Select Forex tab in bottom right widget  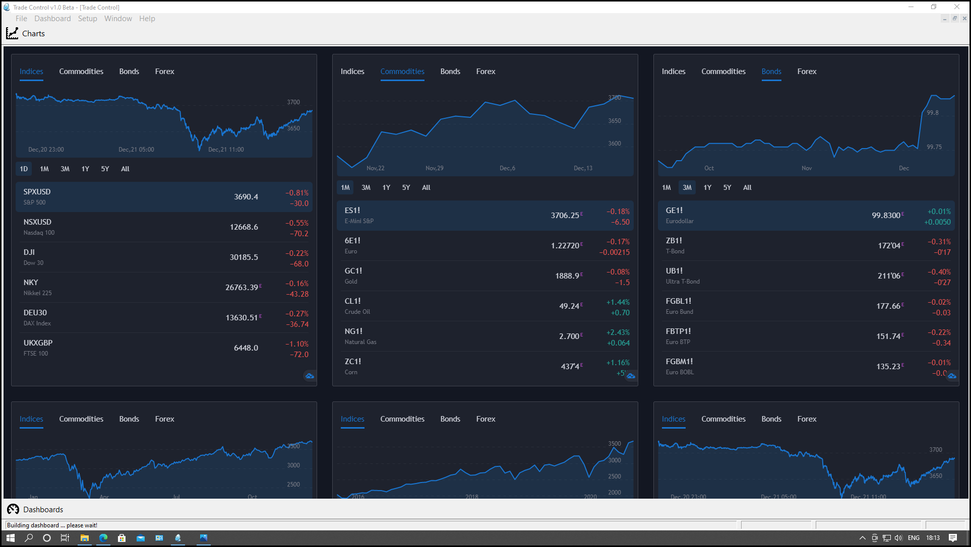pyautogui.click(x=807, y=419)
